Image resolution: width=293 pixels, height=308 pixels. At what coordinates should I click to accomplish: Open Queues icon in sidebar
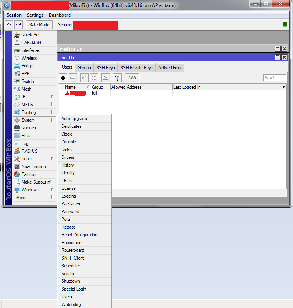[x=17, y=128]
